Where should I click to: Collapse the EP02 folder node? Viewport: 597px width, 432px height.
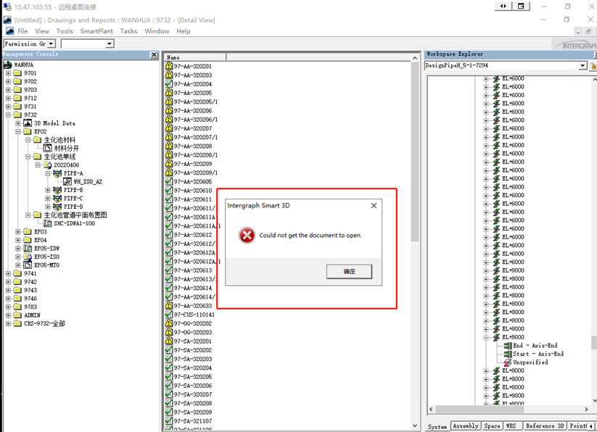pyautogui.click(x=18, y=132)
